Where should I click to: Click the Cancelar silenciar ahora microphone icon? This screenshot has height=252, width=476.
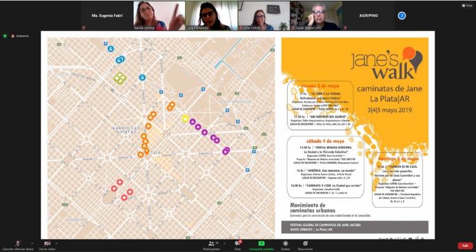tap(18, 243)
